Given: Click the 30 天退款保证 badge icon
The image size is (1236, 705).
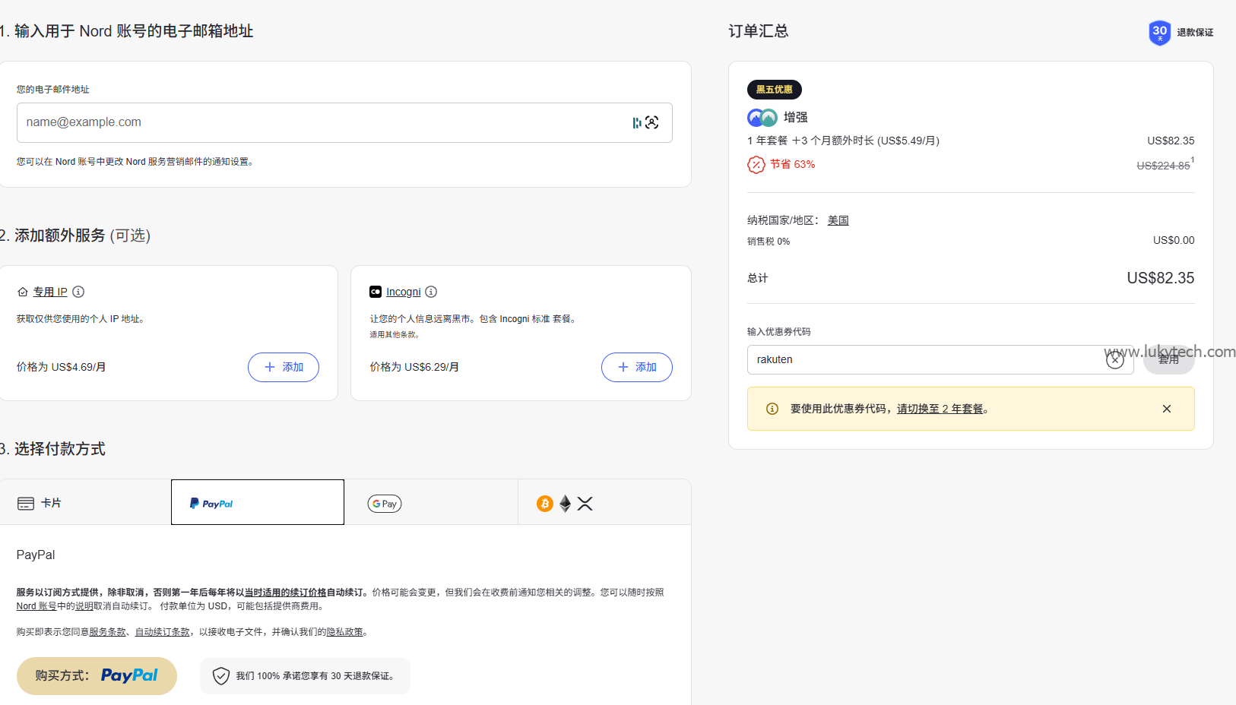Looking at the screenshot, I should (1158, 33).
